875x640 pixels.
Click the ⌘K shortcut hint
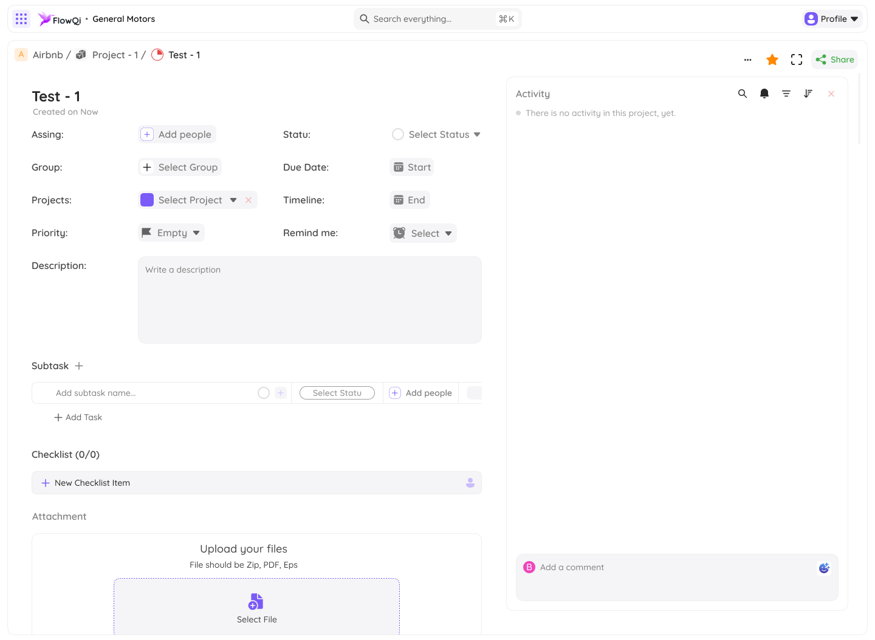coord(506,19)
